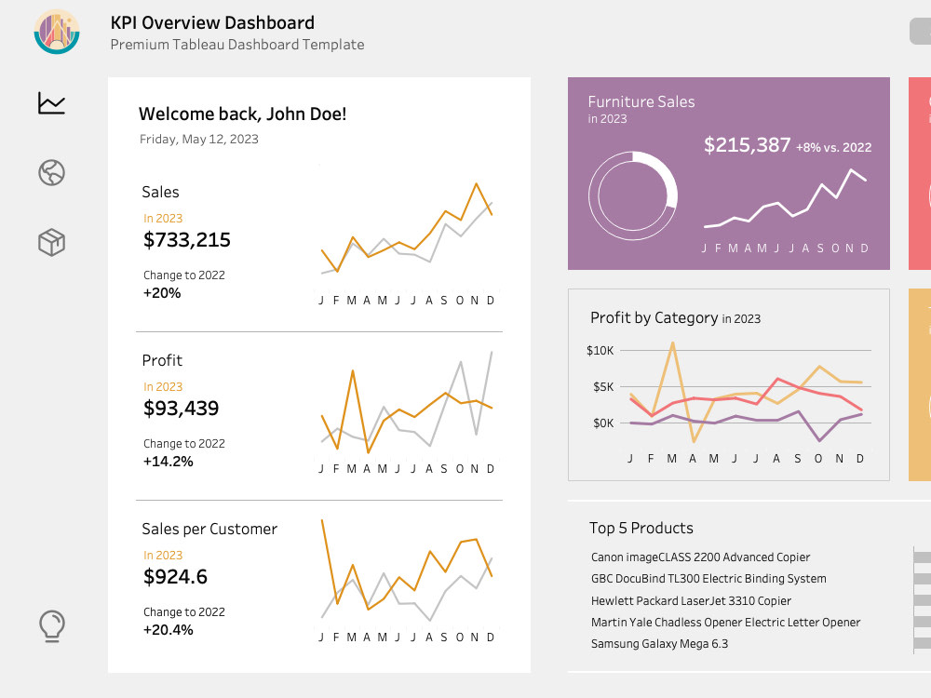This screenshot has height=698, width=931.
Task: Select Samsung Galaxy Mega 6.3 product
Action: [x=660, y=644]
